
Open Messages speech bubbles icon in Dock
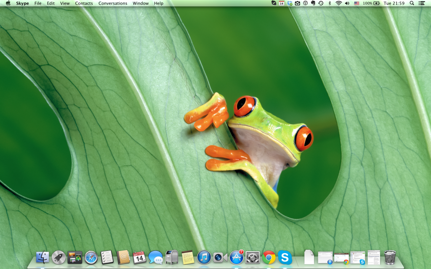[156, 258]
